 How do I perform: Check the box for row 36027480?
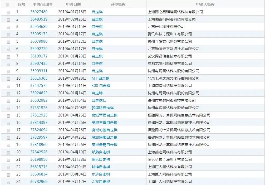coord(8,12)
